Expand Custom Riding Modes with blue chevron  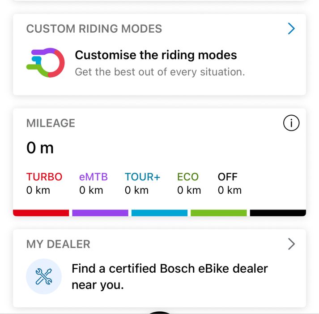tap(291, 29)
